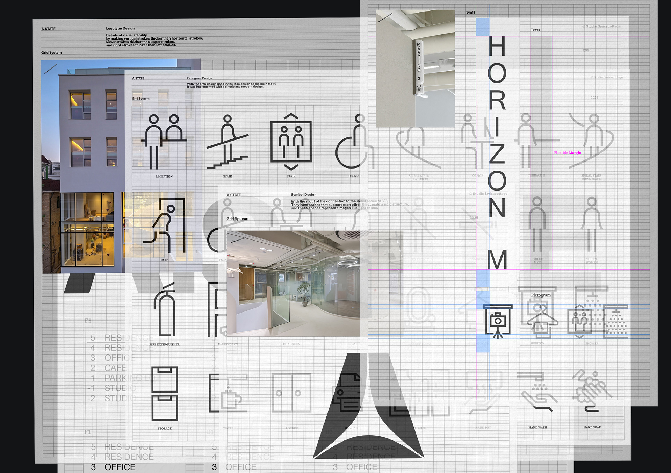Click the FIRE EXTINGUISHER pictogram

[165, 310]
